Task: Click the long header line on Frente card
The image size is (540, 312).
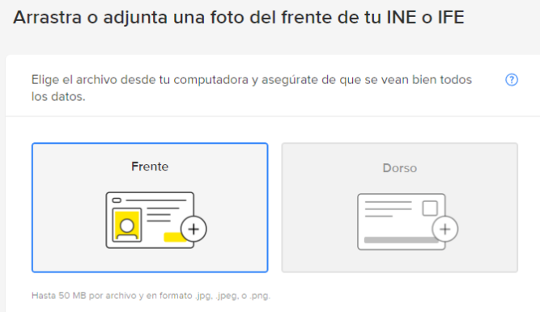Action: click(x=156, y=200)
